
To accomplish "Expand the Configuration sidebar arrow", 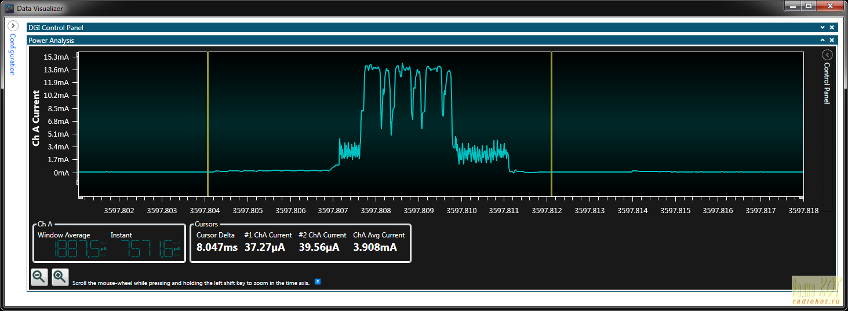I will [13, 26].
